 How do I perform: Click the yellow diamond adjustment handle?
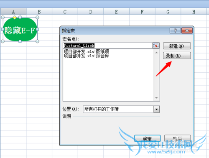[15, 18]
